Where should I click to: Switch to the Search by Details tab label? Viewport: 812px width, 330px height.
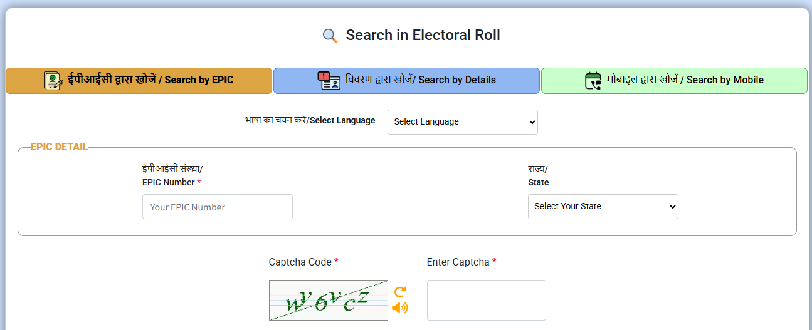point(421,80)
